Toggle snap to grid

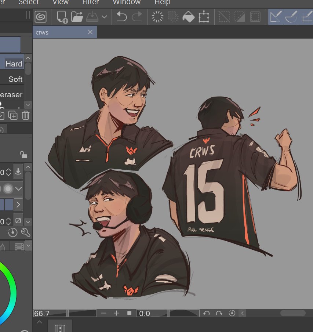307,17
